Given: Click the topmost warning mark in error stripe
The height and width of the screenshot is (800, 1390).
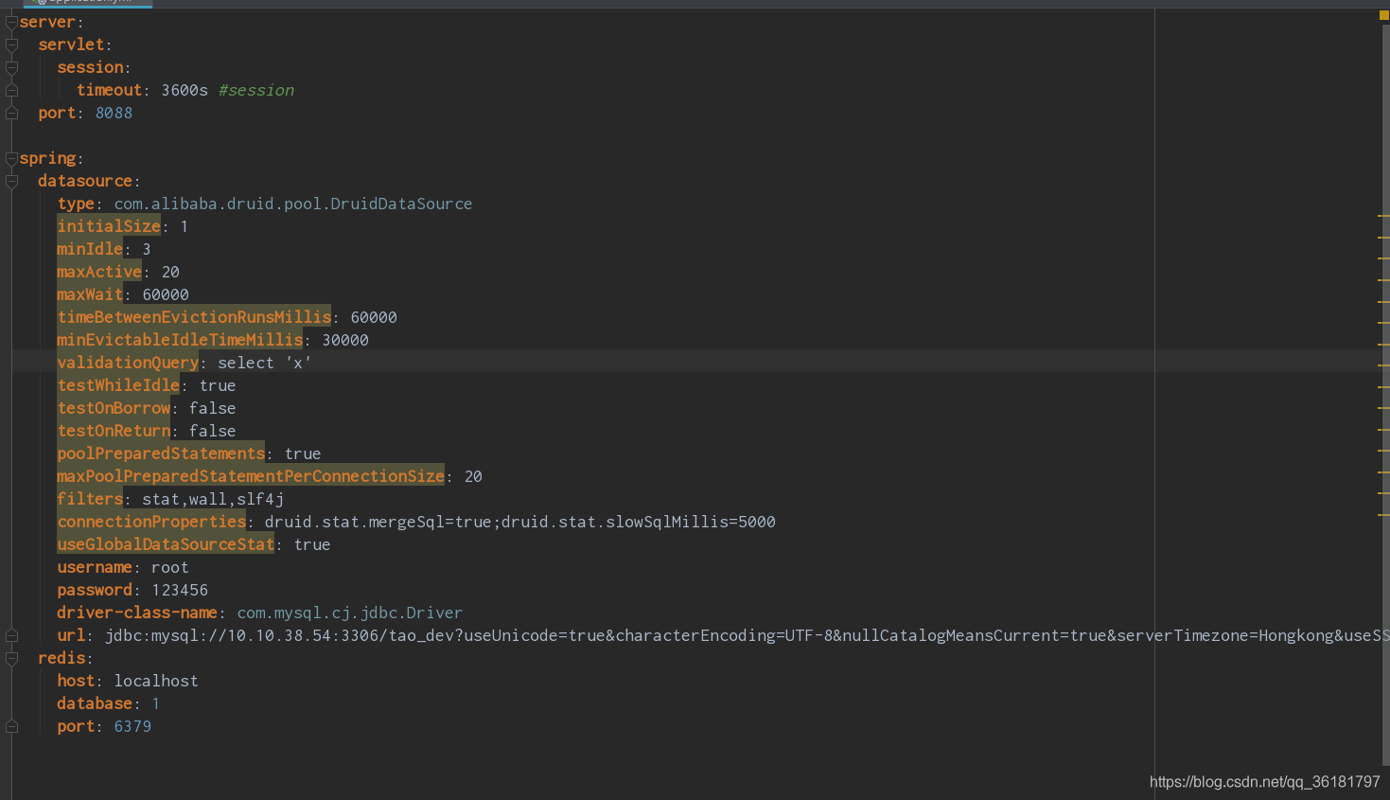Looking at the screenshot, I should click(x=1383, y=216).
